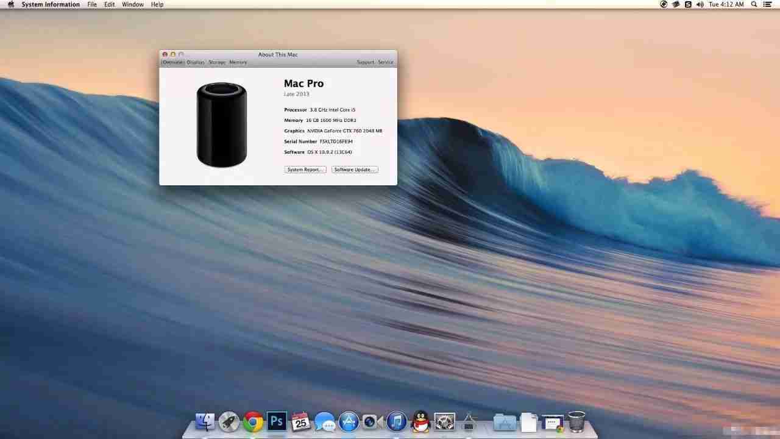Switch to the Memory tab
The width and height of the screenshot is (780, 439).
pyautogui.click(x=238, y=62)
